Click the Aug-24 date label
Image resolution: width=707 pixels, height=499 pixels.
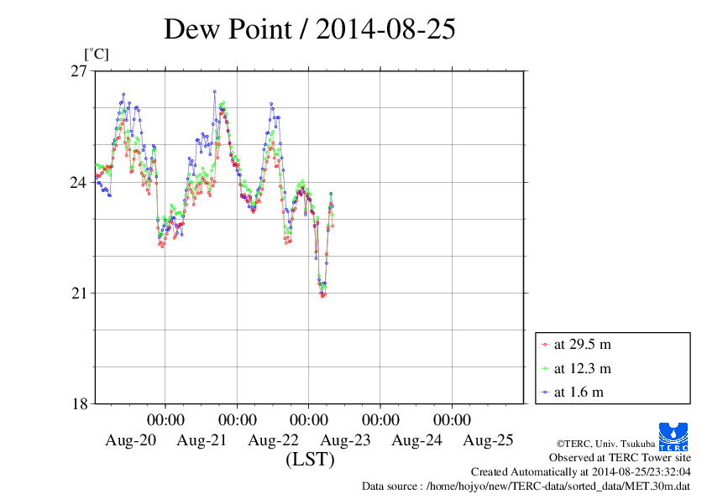[416, 440]
